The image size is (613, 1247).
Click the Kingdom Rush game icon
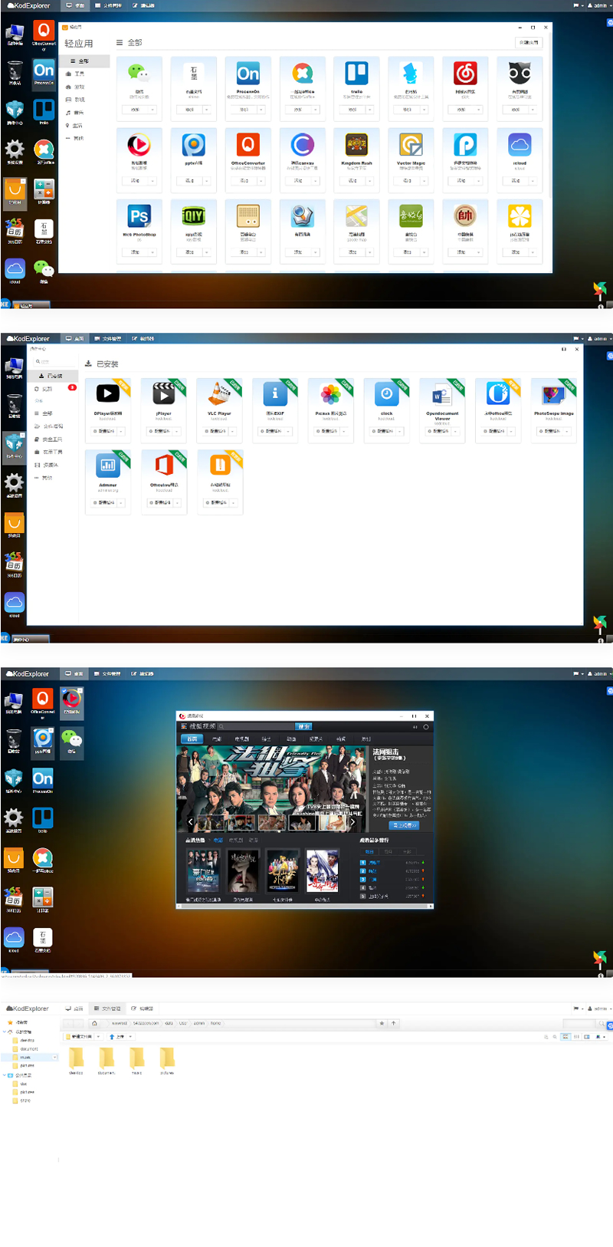(356, 145)
